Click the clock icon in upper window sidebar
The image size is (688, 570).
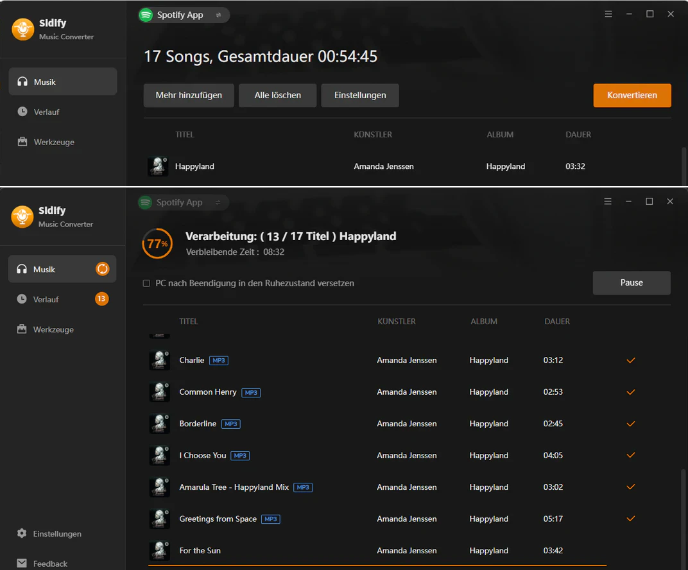pyautogui.click(x=22, y=112)
